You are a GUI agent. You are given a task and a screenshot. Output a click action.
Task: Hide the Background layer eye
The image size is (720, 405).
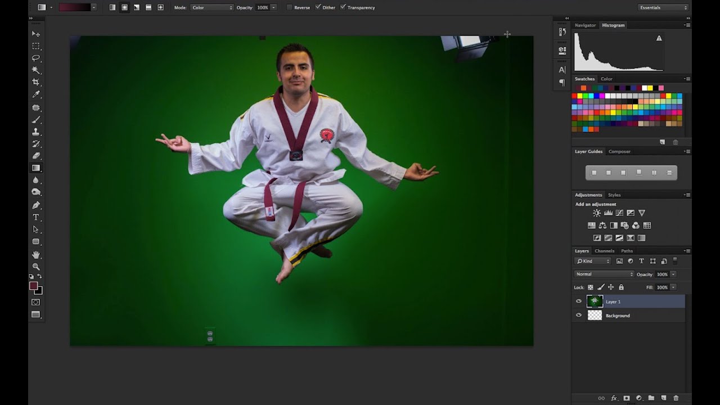[579, 316]
